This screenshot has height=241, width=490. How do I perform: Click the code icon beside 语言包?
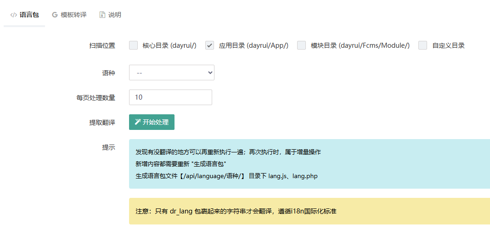coord(13,15)
